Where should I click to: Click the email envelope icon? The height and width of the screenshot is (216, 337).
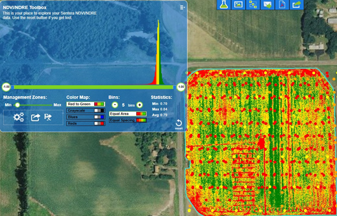pyautogui.click(x=267, y=5)
